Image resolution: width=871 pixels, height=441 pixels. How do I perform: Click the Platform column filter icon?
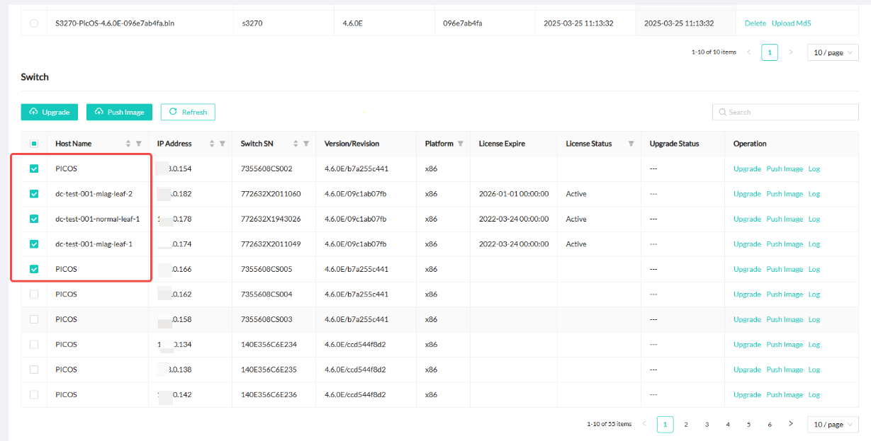click(461, 144)
